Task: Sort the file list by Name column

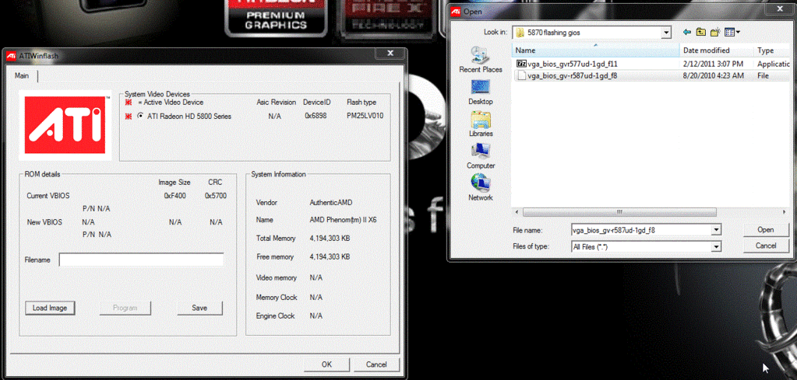Action: pos(595,51)
